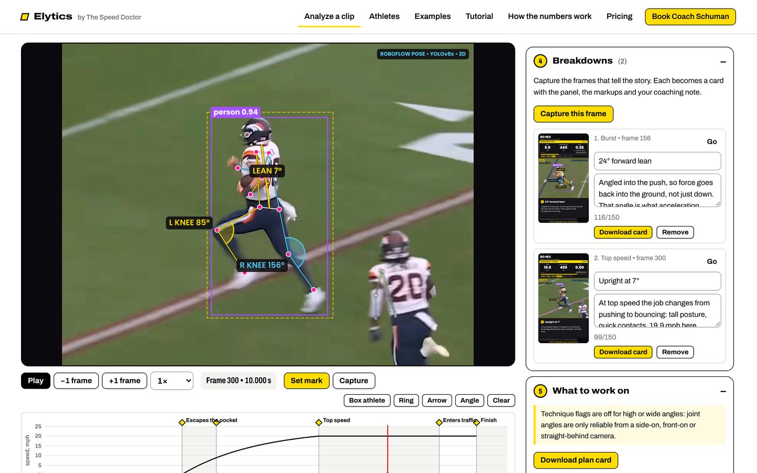757x473 pixels.
Task: Click the Finish timeline marker
Action: [x=476, y=422]
